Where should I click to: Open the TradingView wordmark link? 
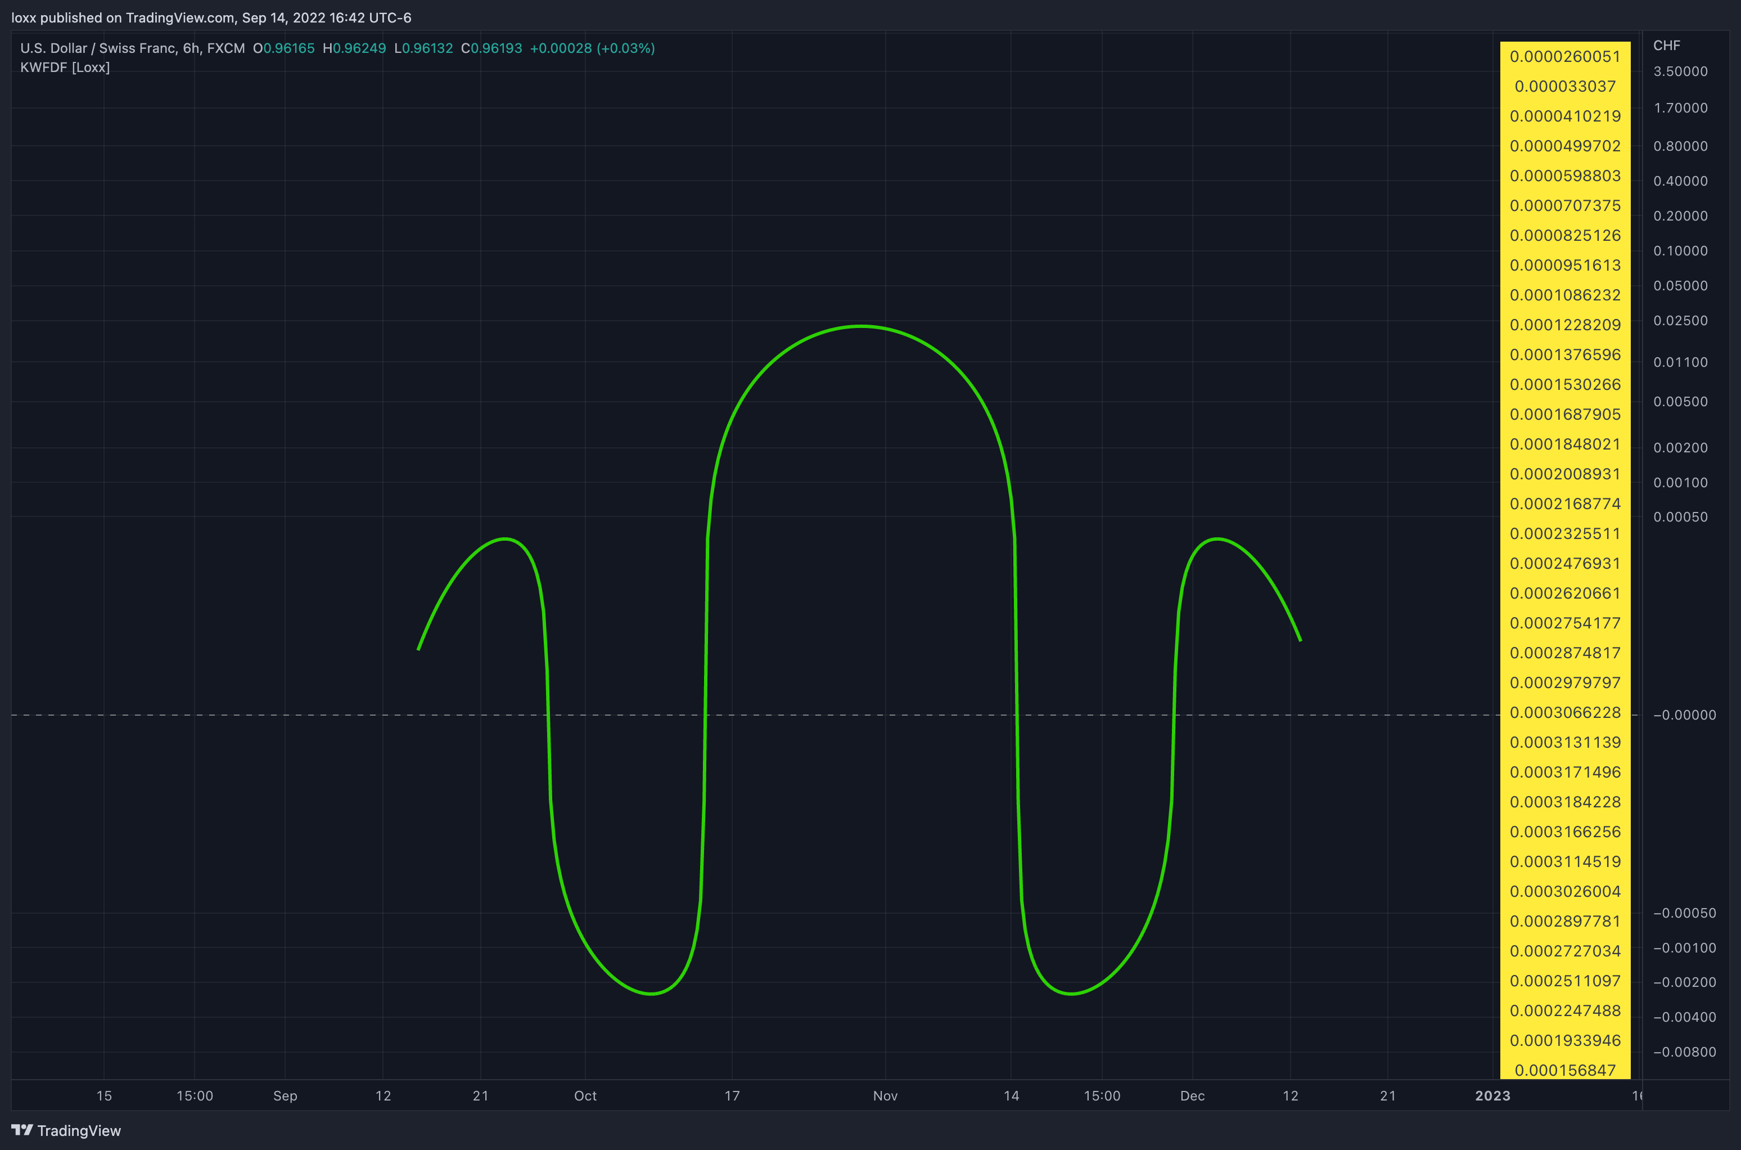tap(79, 1131)
